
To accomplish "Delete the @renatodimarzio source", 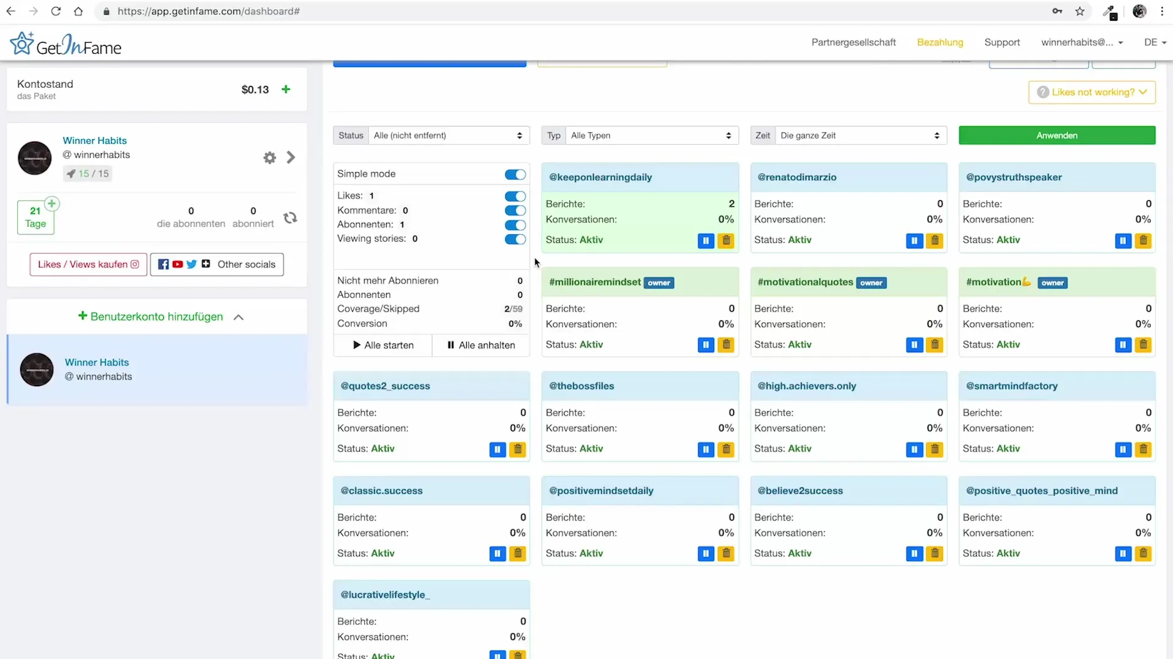I will point(935,240).
